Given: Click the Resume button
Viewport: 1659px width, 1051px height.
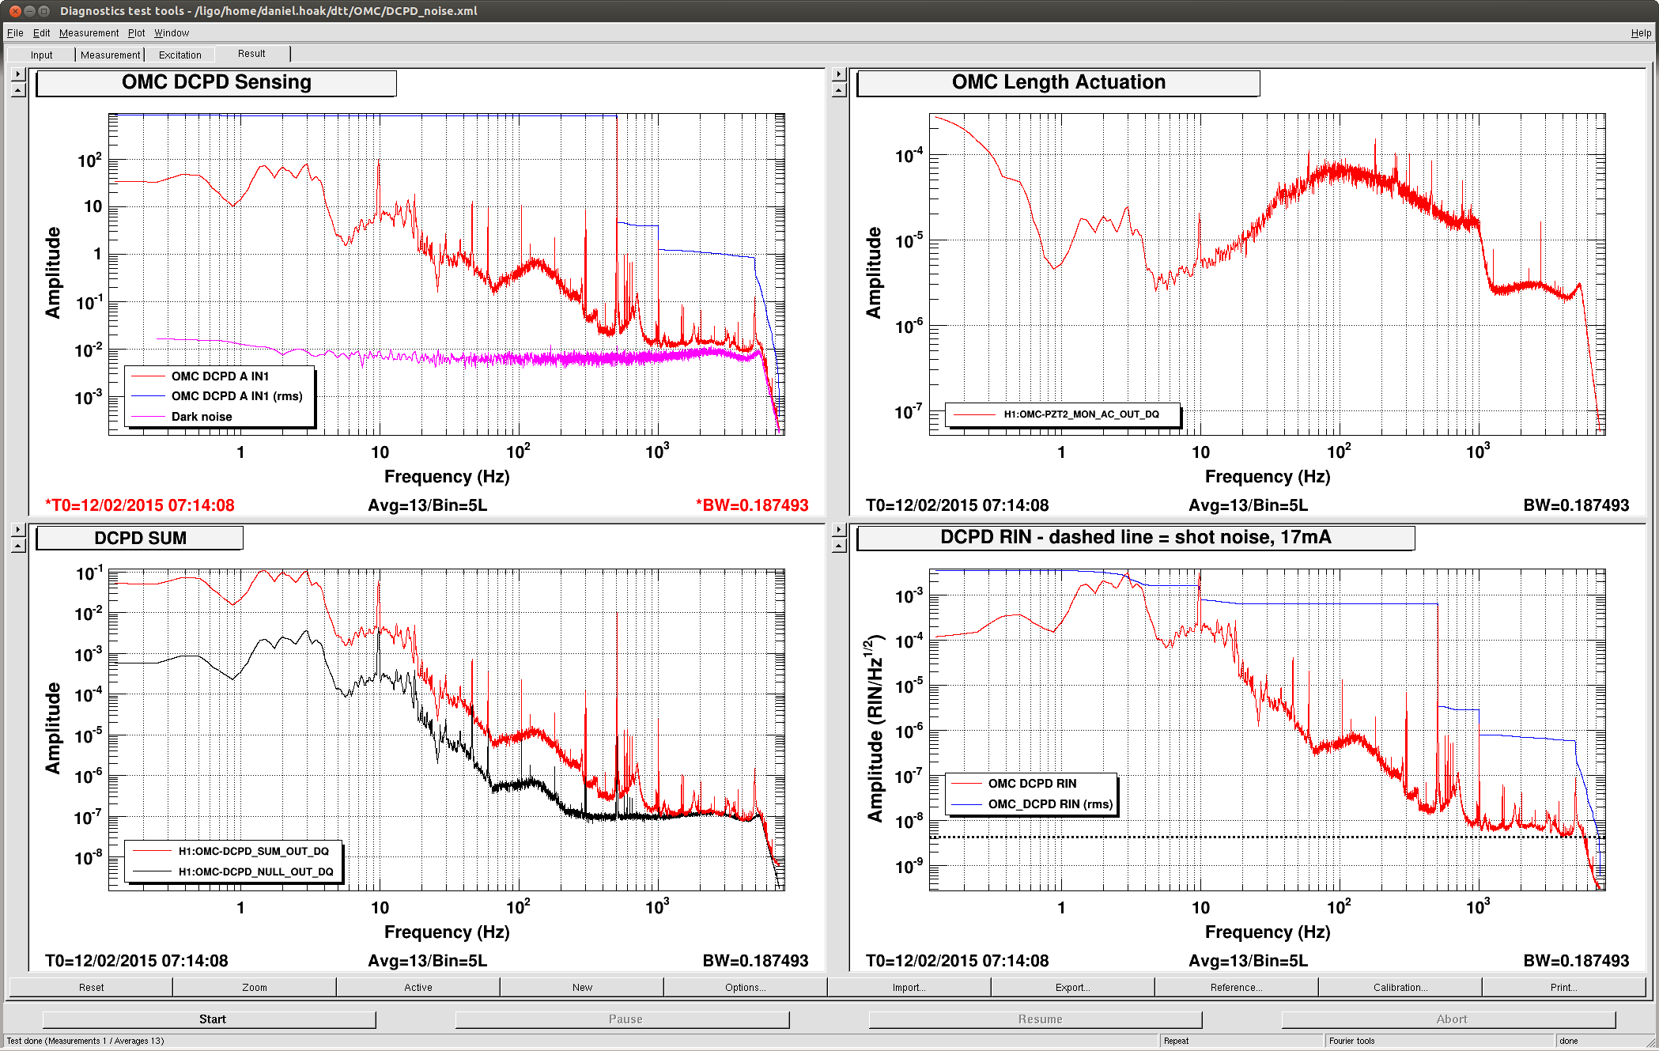Looking at the screenshot, I should [1035, 1019].
